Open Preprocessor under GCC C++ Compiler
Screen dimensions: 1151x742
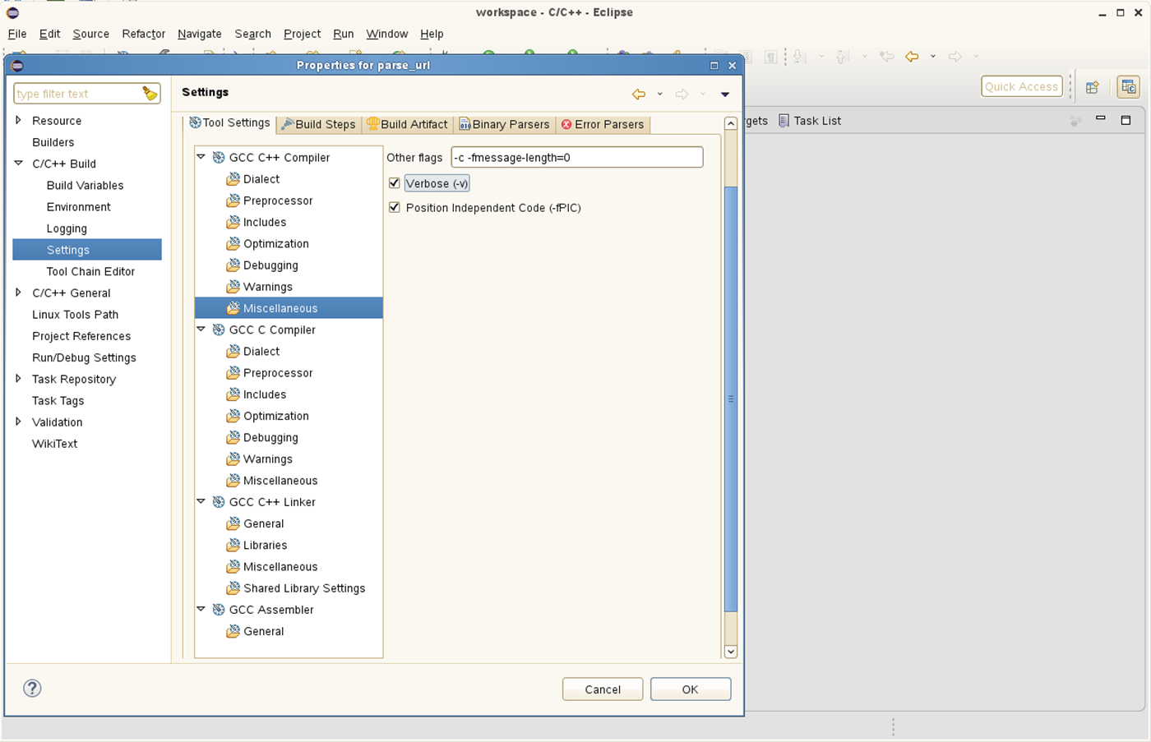278,200
